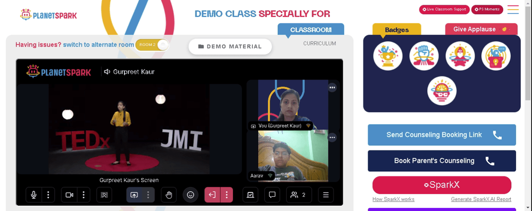Switch to CLASSROOM tab
Image resolution: width=532 pixels, height=211 pixels.
tap(311, 30)
